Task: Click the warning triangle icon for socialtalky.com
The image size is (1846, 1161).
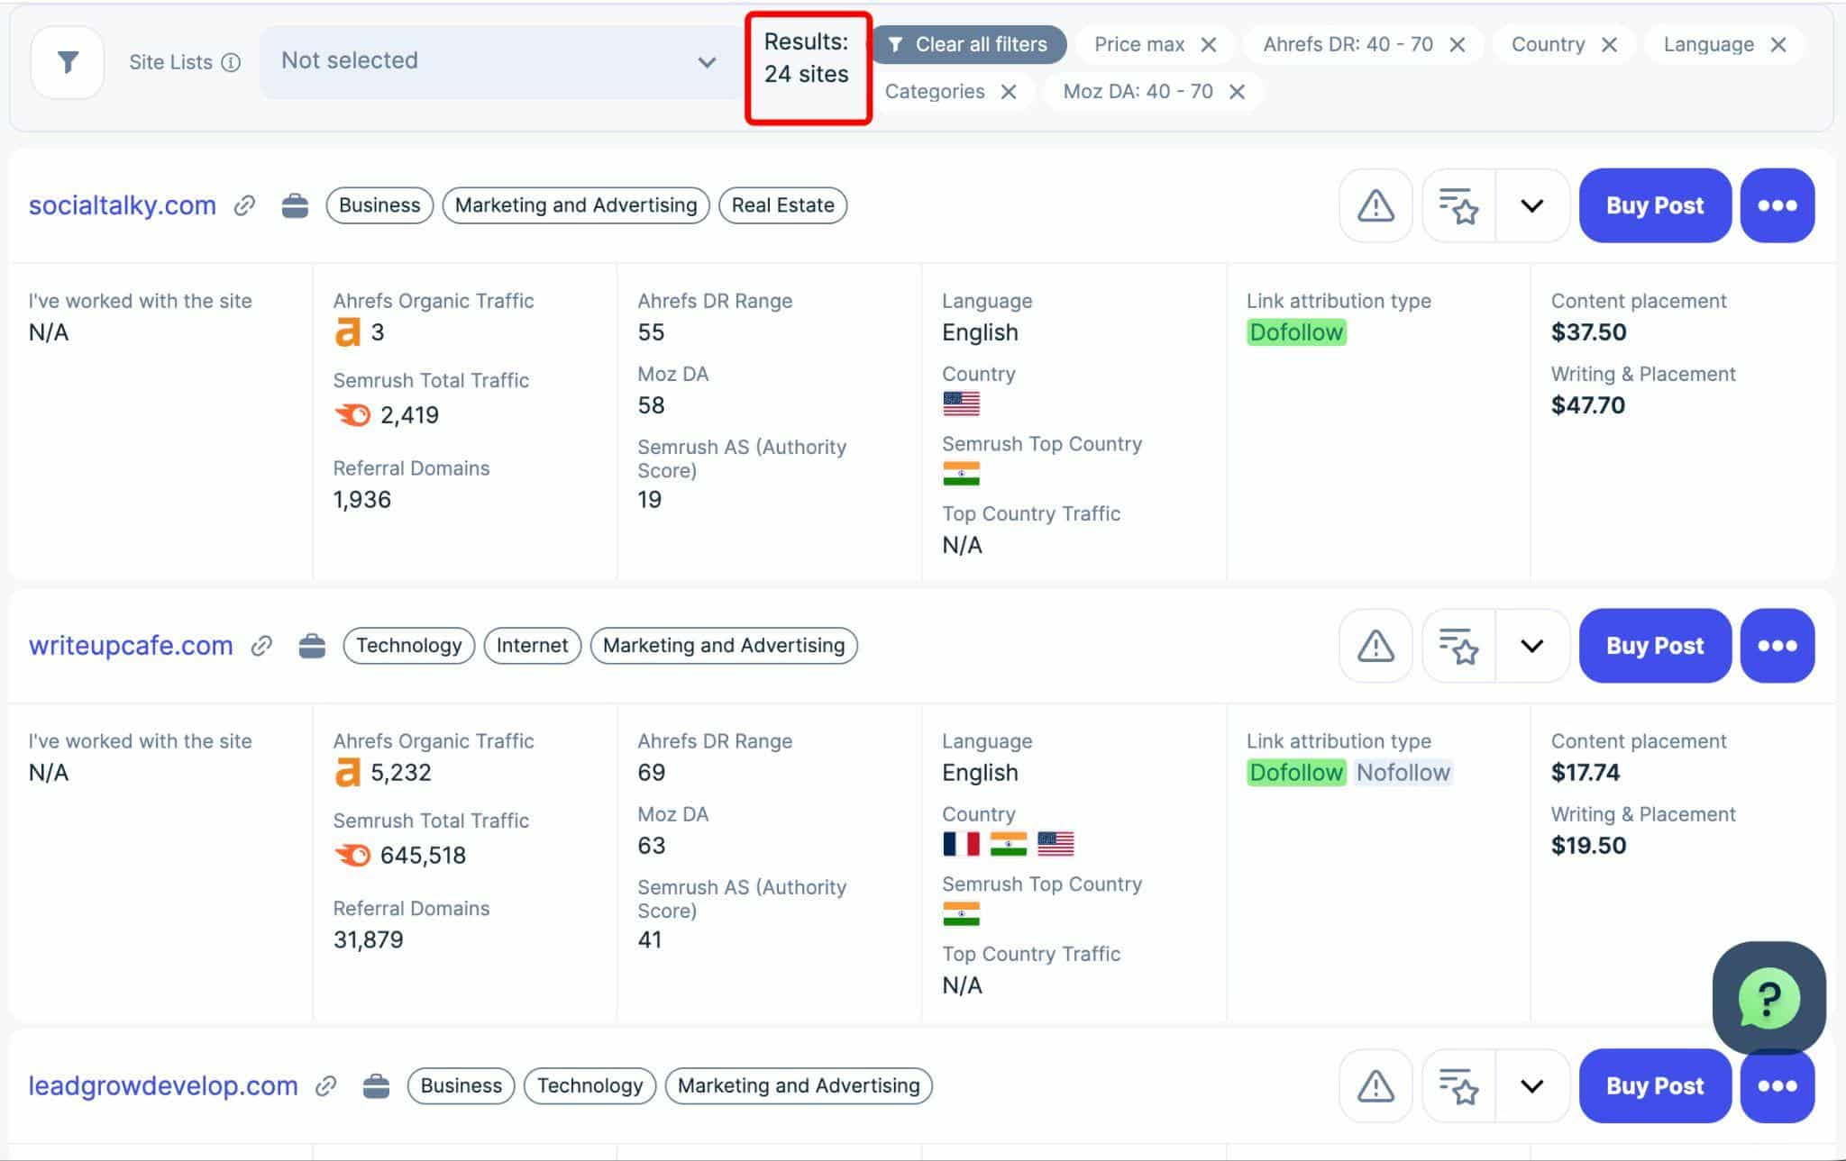Action: point(1375,205)
